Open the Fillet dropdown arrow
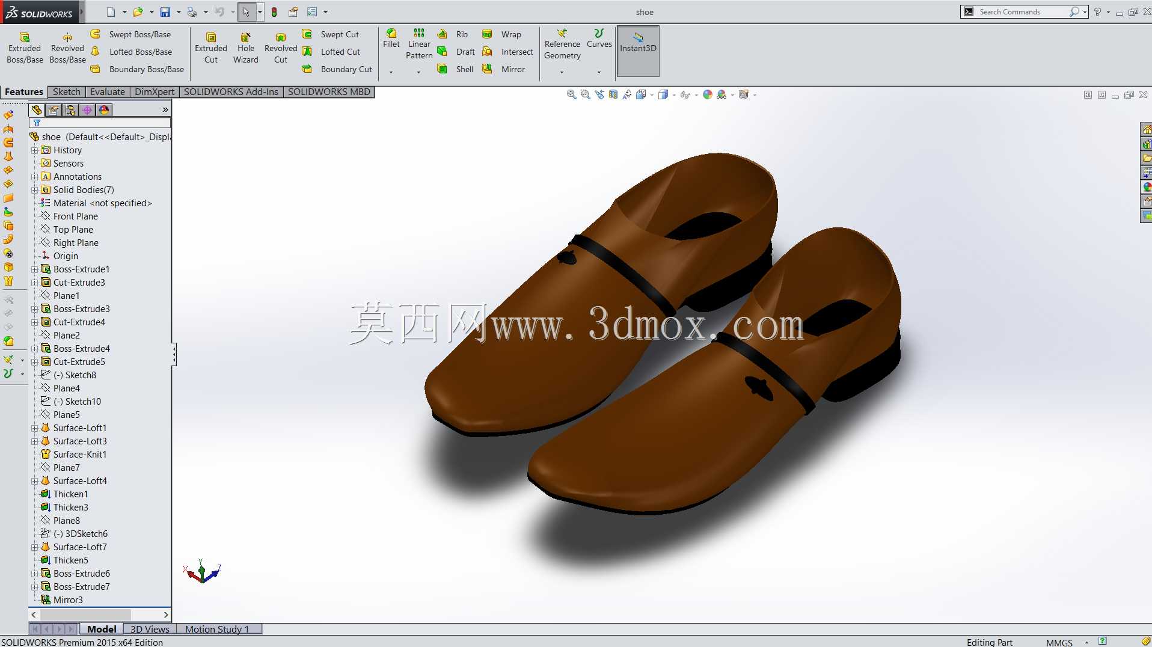The image size is (1152, 647). point(391,72)
